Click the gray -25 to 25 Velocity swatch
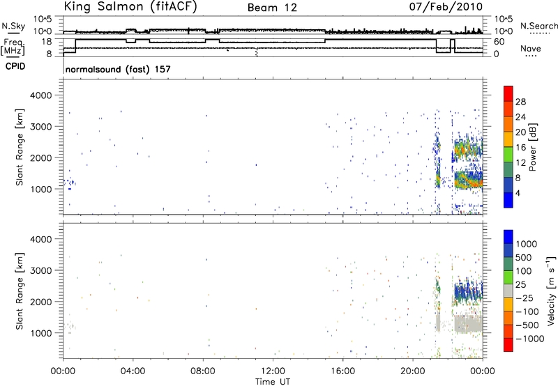The width and height of the screenshot is (558, 386). click(508, 291)
